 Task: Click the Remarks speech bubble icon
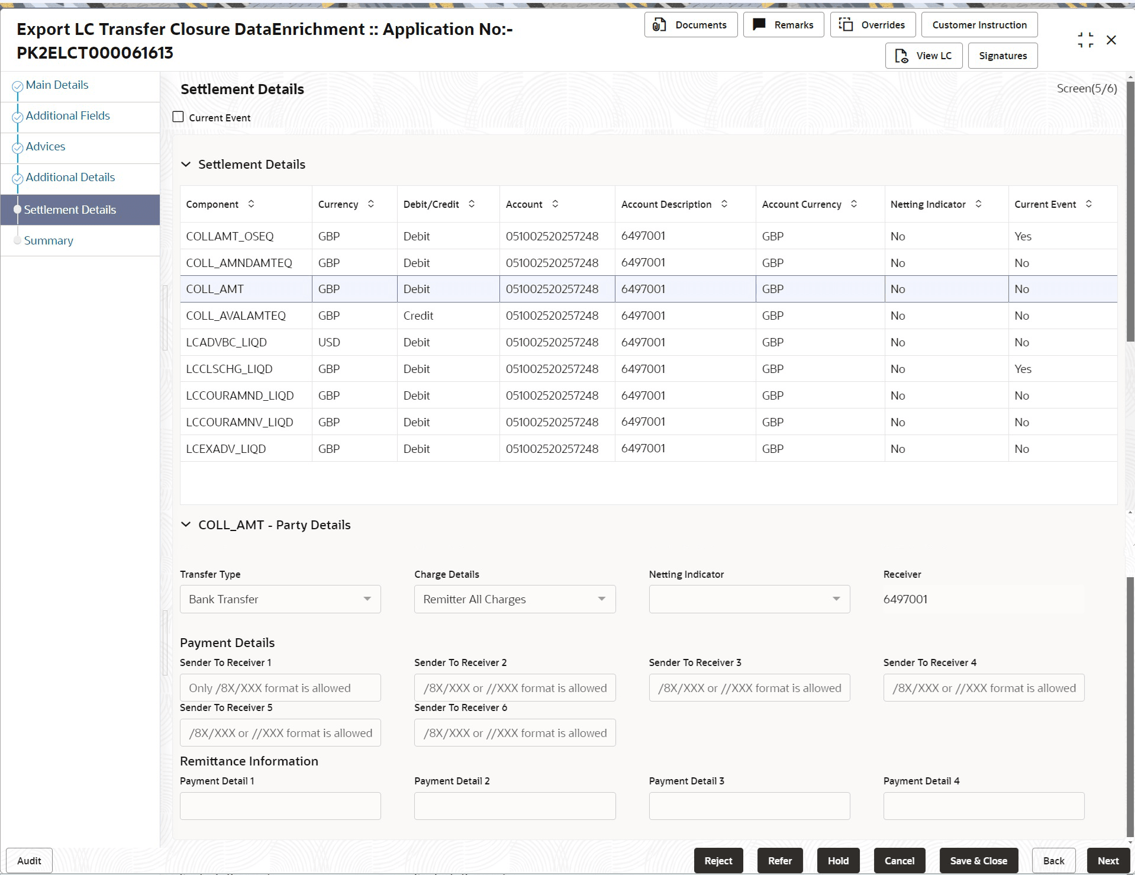[x=759, y=25]
